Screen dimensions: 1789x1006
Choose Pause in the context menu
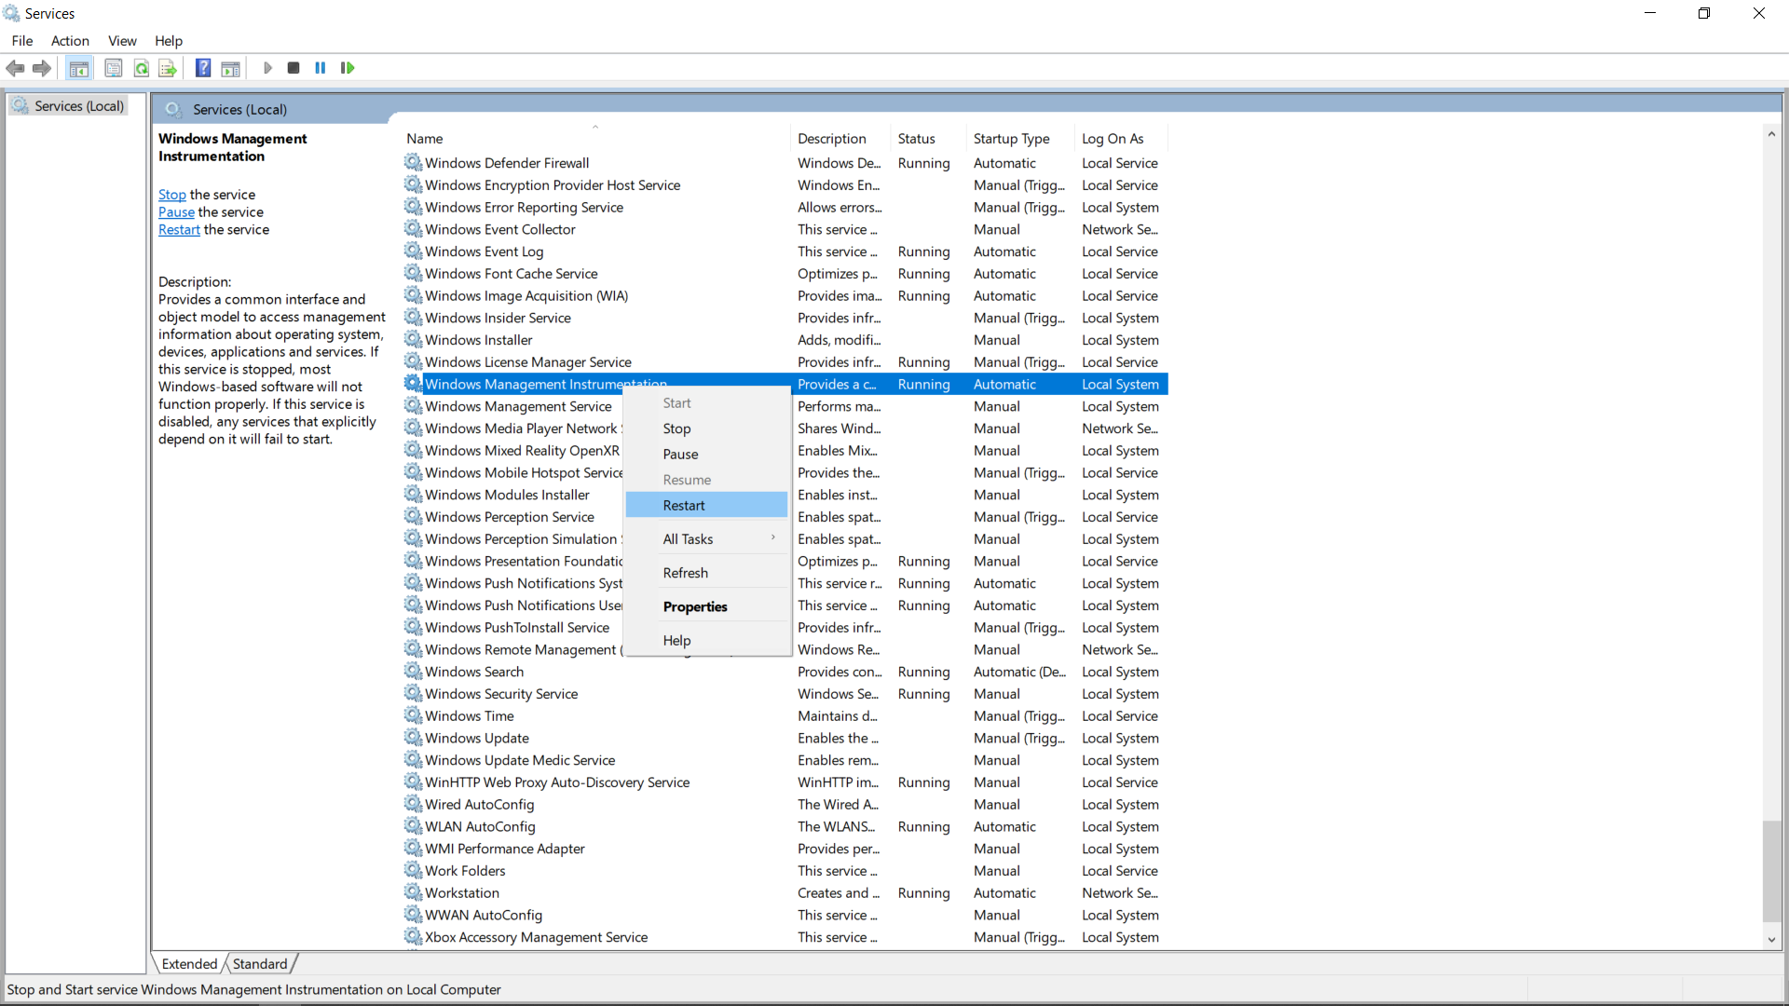(707, 454)
